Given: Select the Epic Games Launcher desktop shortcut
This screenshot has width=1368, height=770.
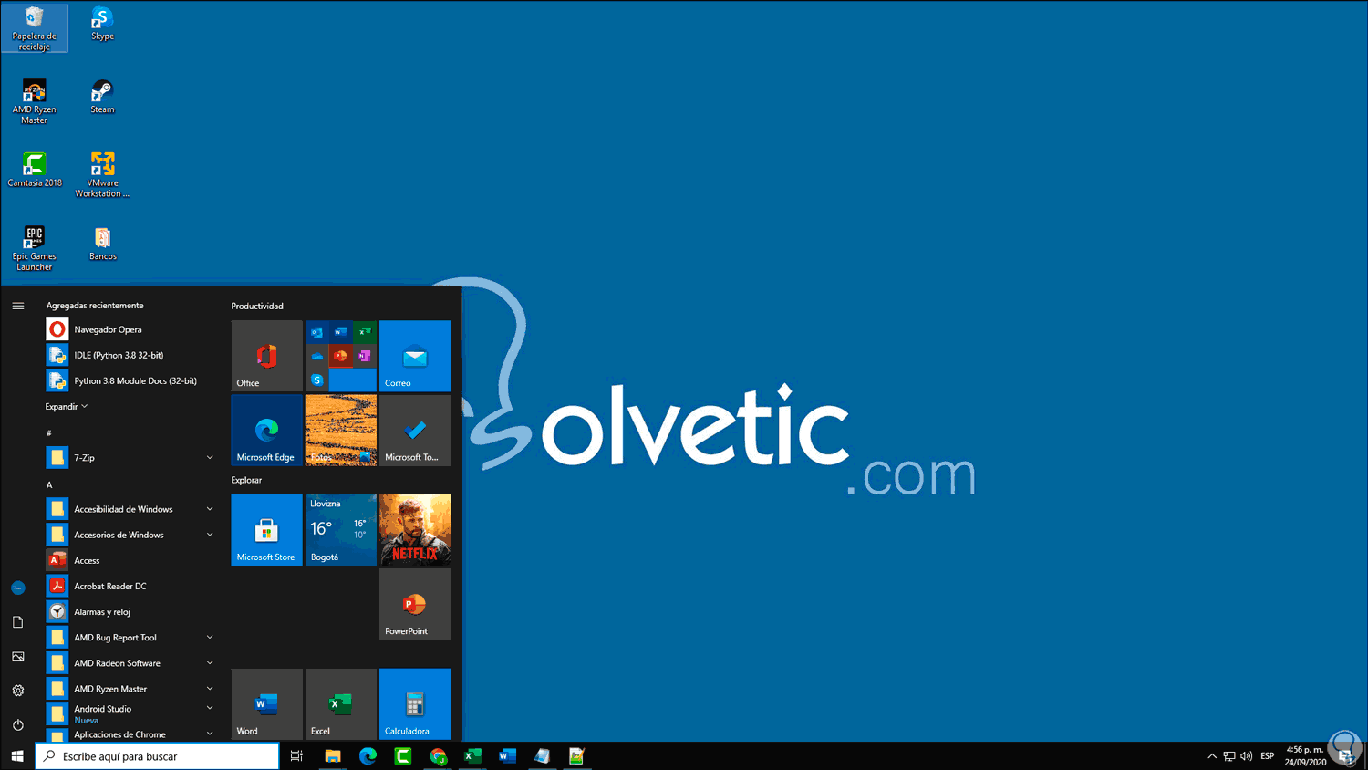Looking at the screenshot, I should tap(35, 249).
